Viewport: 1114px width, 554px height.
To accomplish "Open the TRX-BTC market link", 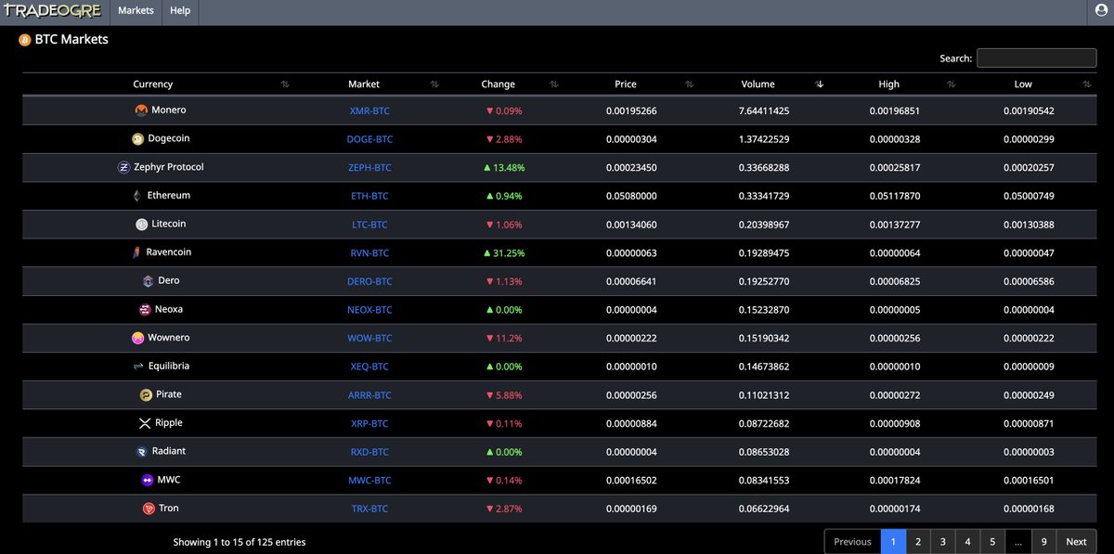I will point(369,509).
